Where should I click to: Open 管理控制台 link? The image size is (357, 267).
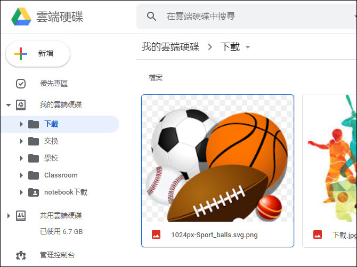click(x=58, y=255)
